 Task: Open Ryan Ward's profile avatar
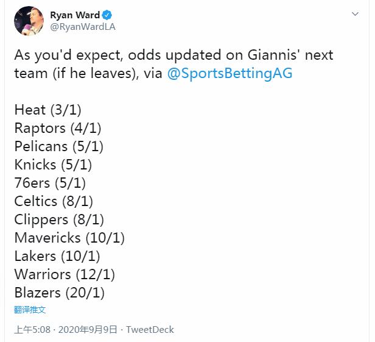(29, 21)
